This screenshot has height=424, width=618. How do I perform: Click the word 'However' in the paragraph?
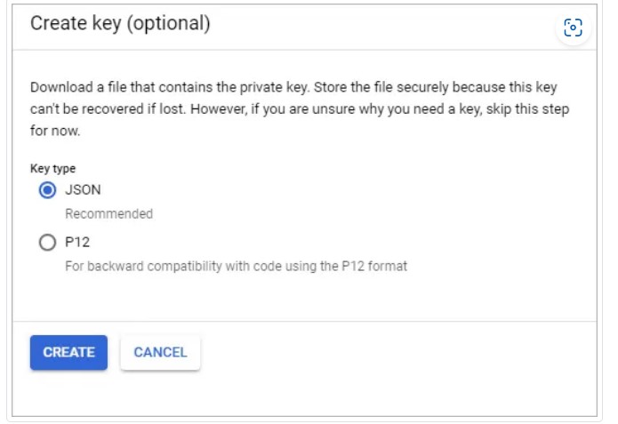pos(219,109)
